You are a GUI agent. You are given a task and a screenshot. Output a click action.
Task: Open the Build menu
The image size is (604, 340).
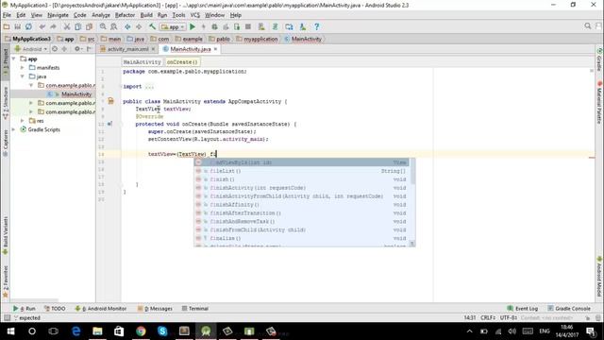pyautogui.click(x=146, y=15)
